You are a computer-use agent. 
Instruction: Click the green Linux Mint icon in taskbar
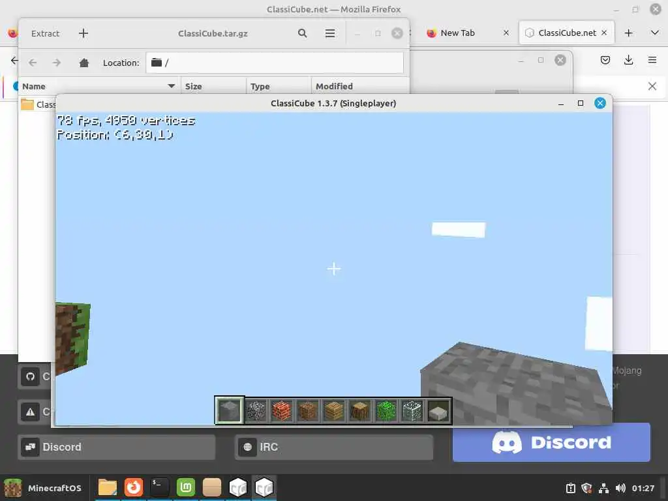click(x=186, y=487)
